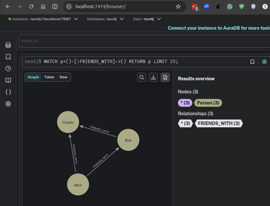Viewport: 270px width, 206px height.
Task: Select the Alice node
Action: click(x=78, y=184)
